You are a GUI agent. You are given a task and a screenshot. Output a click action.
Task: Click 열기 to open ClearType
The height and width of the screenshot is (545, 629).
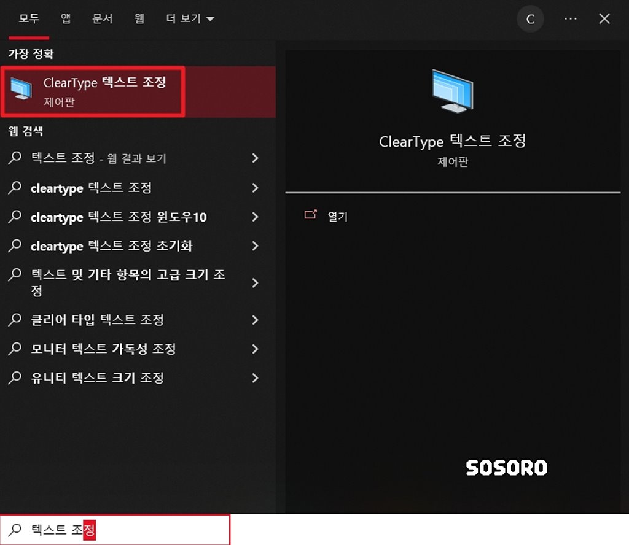(x=338, y=217)
